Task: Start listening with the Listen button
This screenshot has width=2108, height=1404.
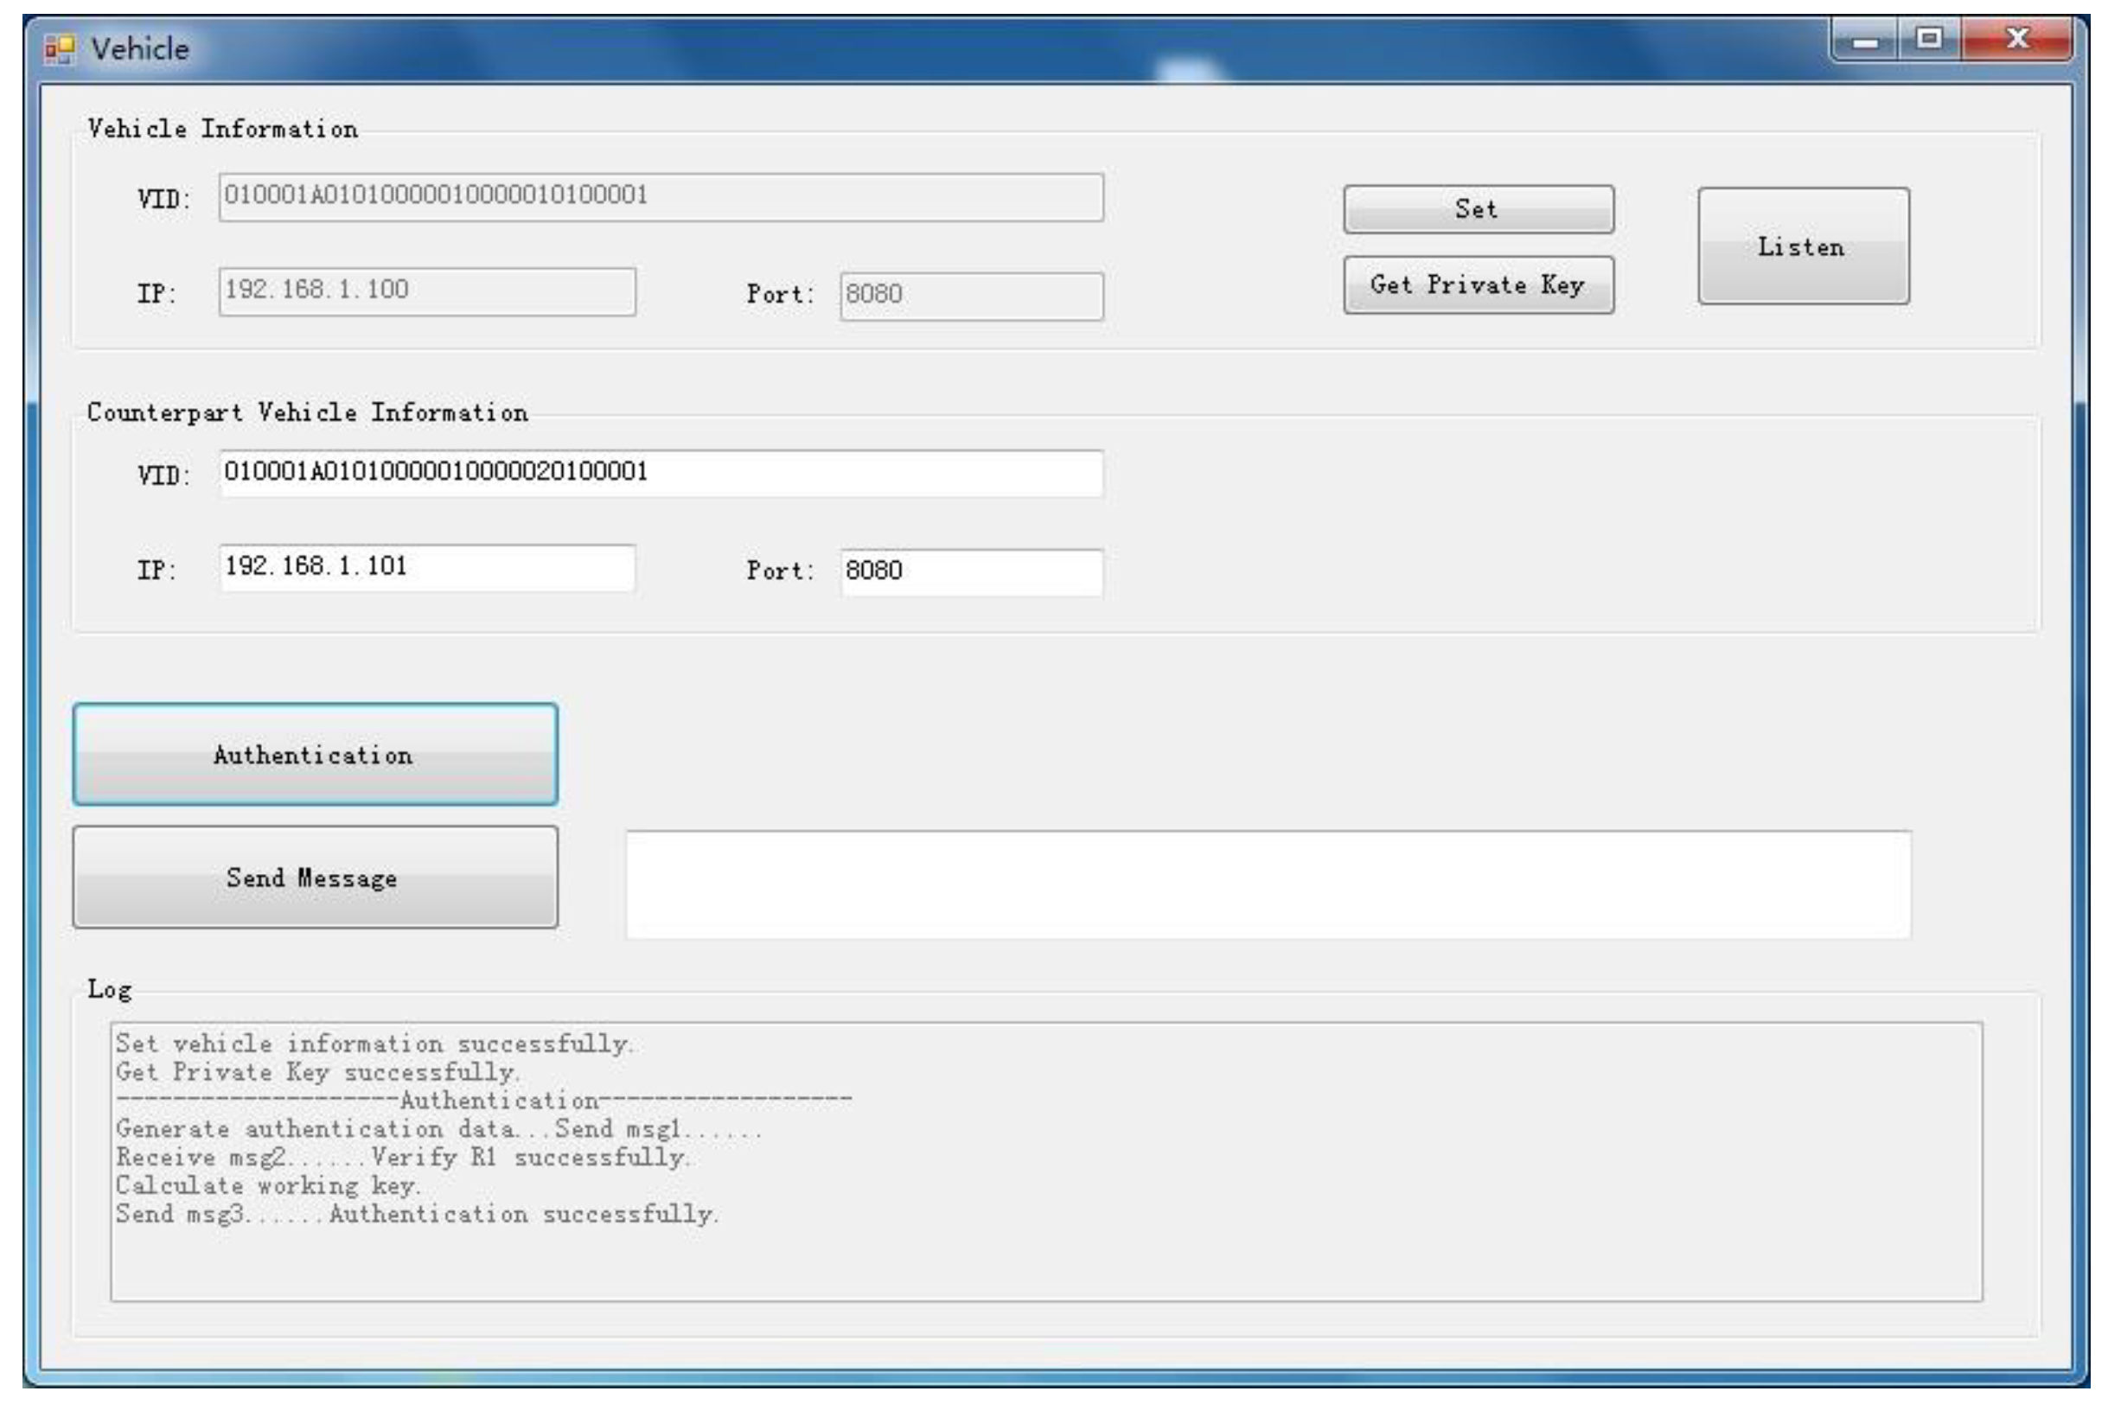Action: [x=1803, y=246]
